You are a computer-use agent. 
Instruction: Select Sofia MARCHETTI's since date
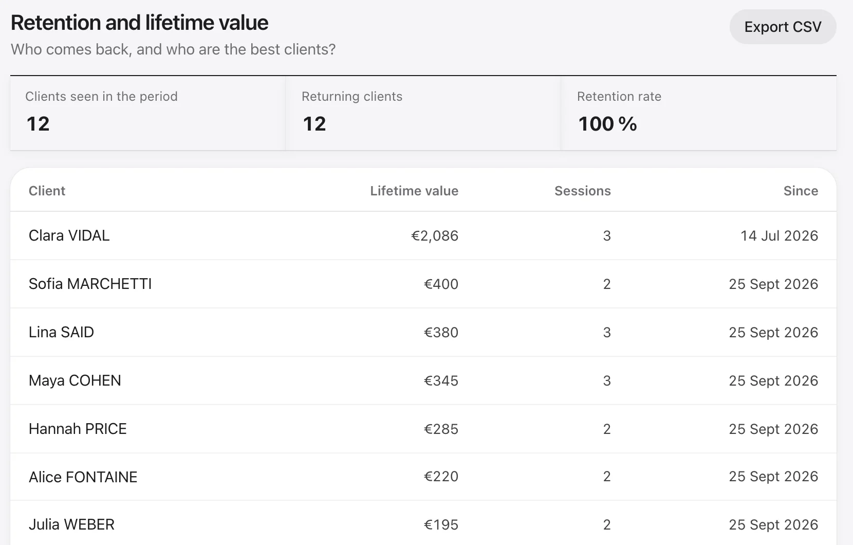[773, 284]
